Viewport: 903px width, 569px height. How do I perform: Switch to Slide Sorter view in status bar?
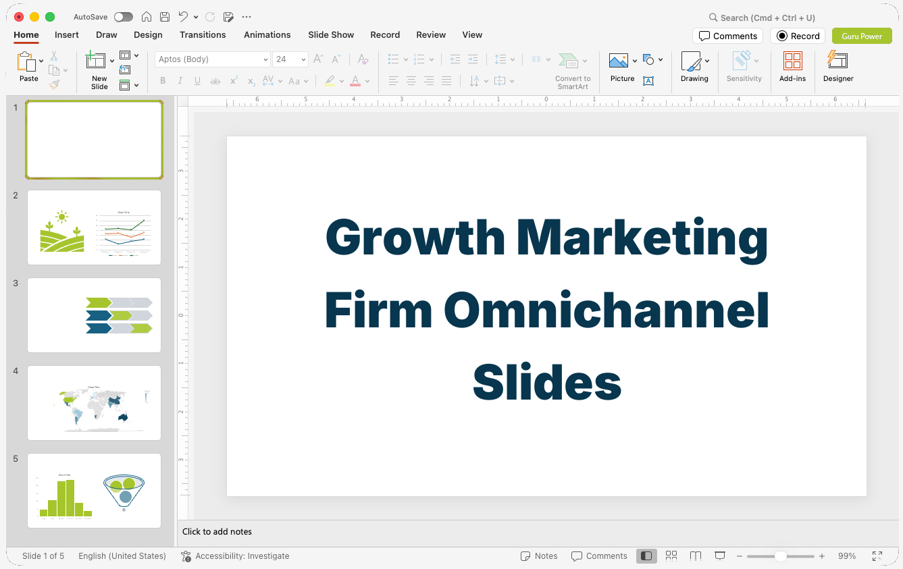tap(671, 556)
